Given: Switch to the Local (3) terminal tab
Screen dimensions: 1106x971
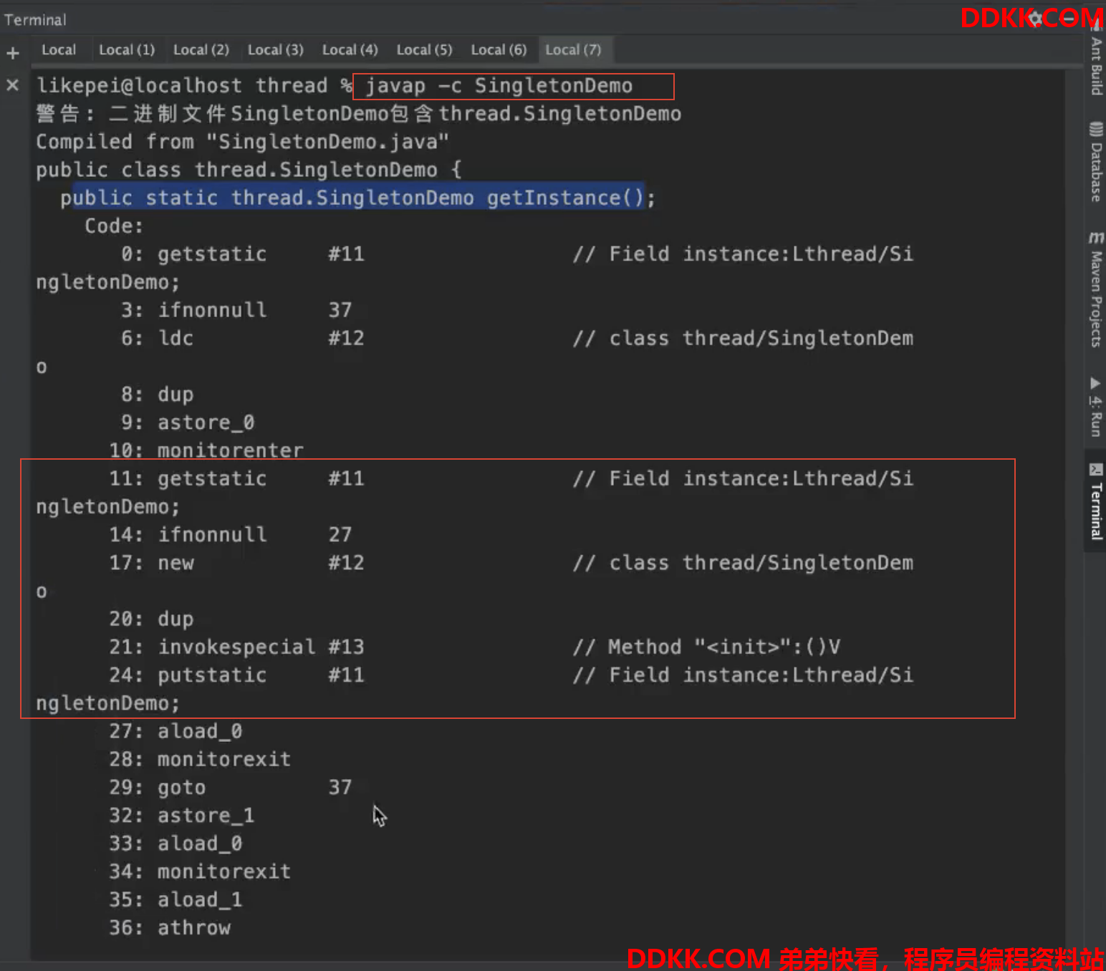Looking at the screenshot, I should click(276, 50).
